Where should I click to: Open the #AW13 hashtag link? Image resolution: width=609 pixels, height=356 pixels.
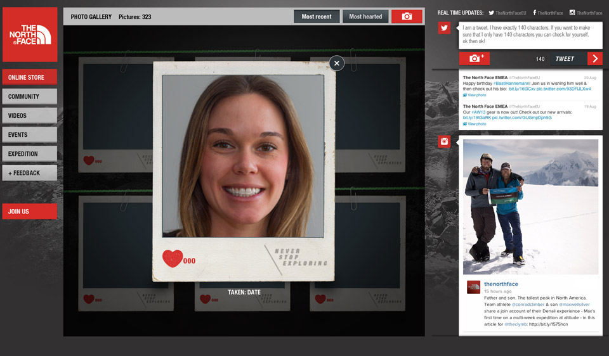tap(478, 112)
